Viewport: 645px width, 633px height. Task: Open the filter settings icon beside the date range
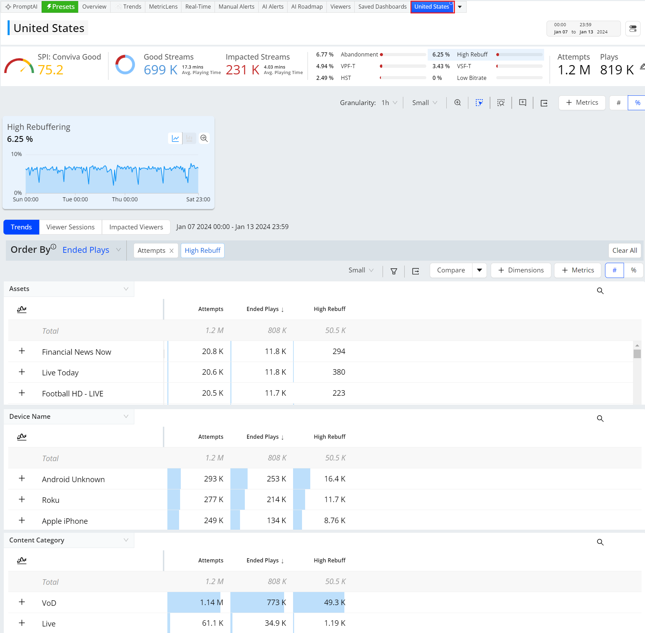coord(633,29)
